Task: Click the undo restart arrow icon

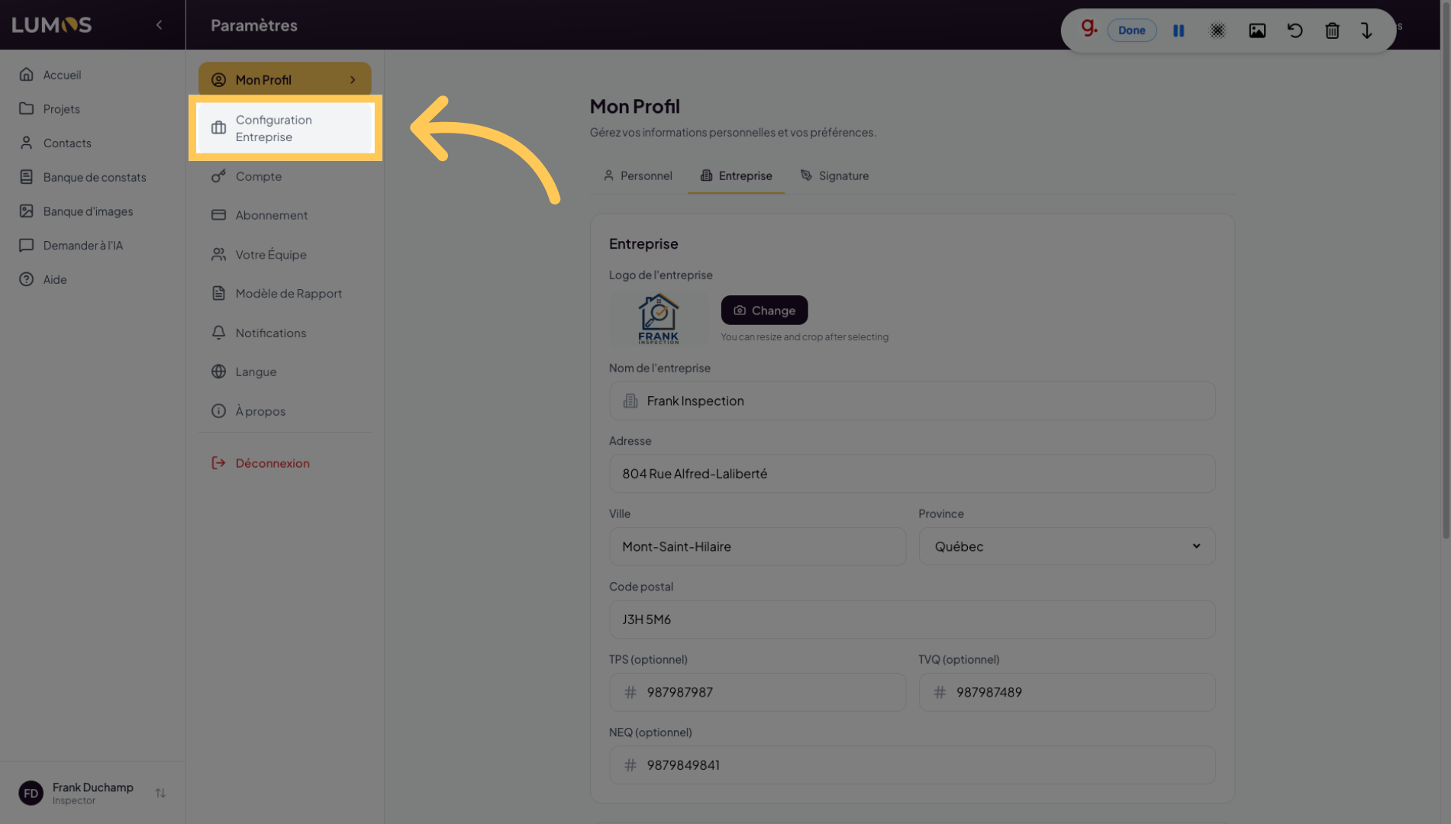Action: 1295,31
